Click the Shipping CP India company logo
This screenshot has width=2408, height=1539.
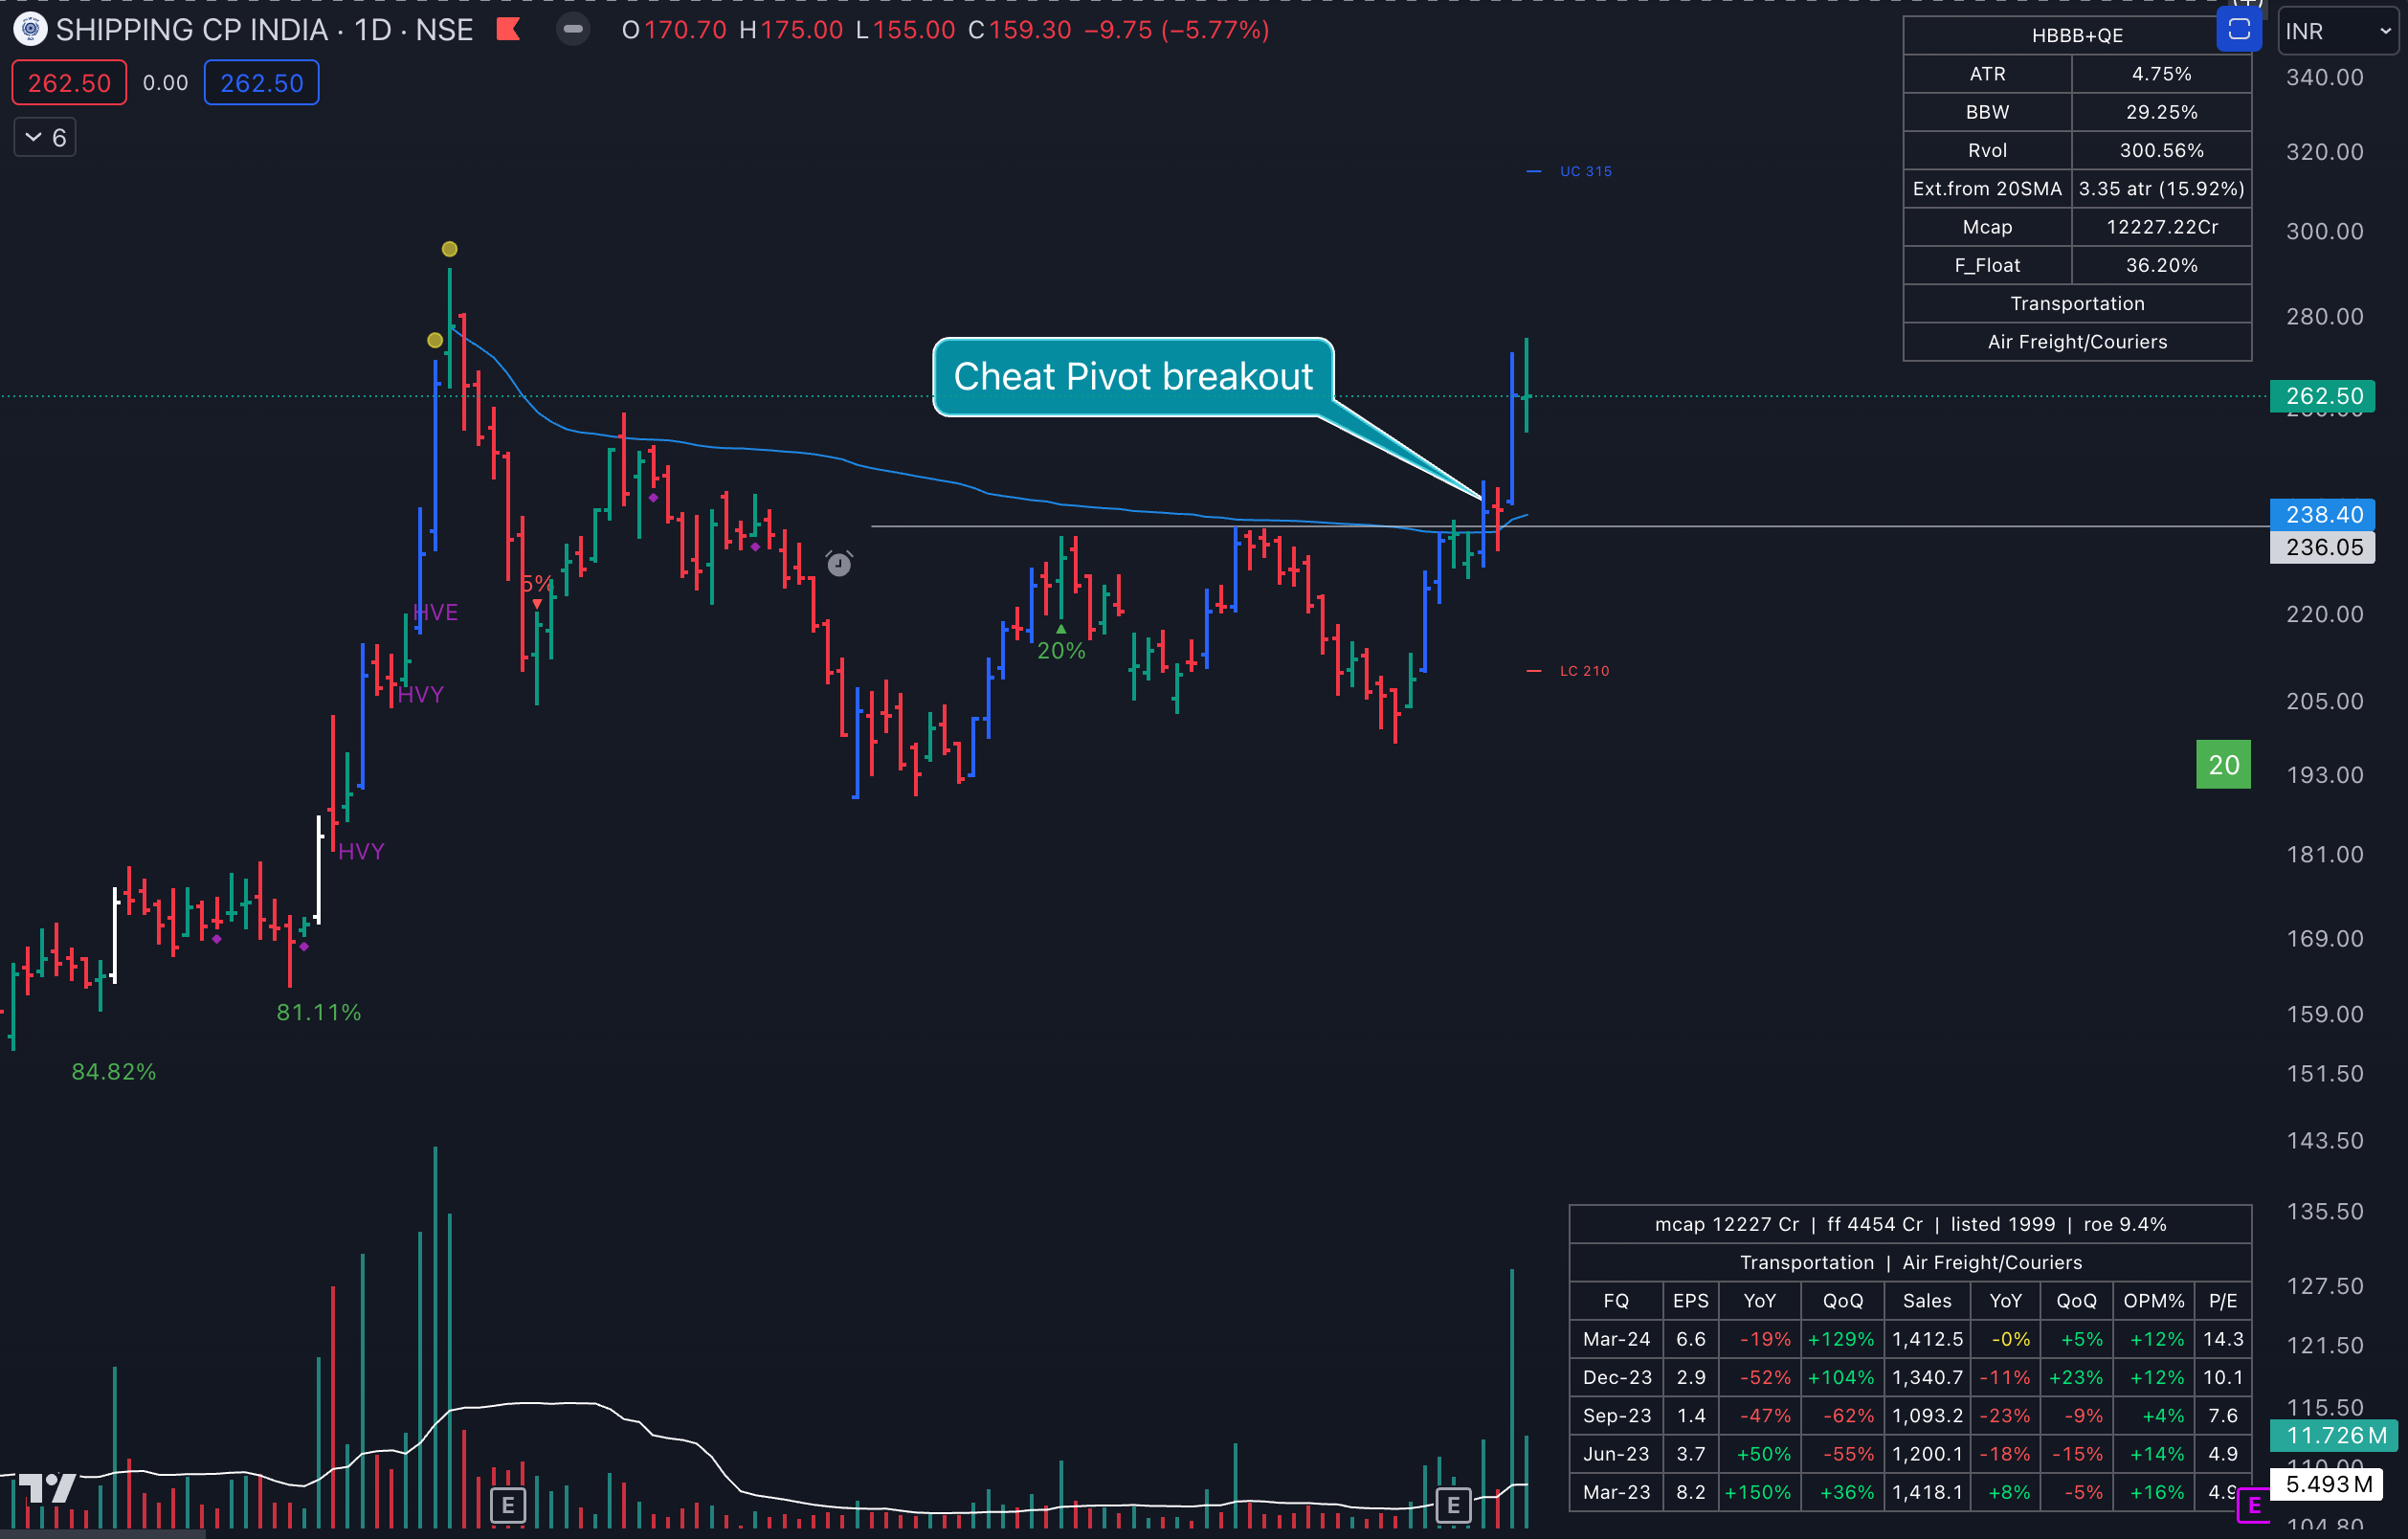[x=30, y=30]
